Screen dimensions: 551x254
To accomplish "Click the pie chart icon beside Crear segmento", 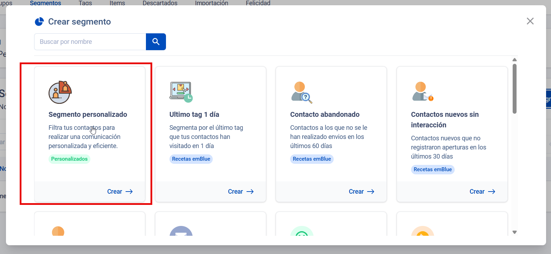I will tap(39, 22).
